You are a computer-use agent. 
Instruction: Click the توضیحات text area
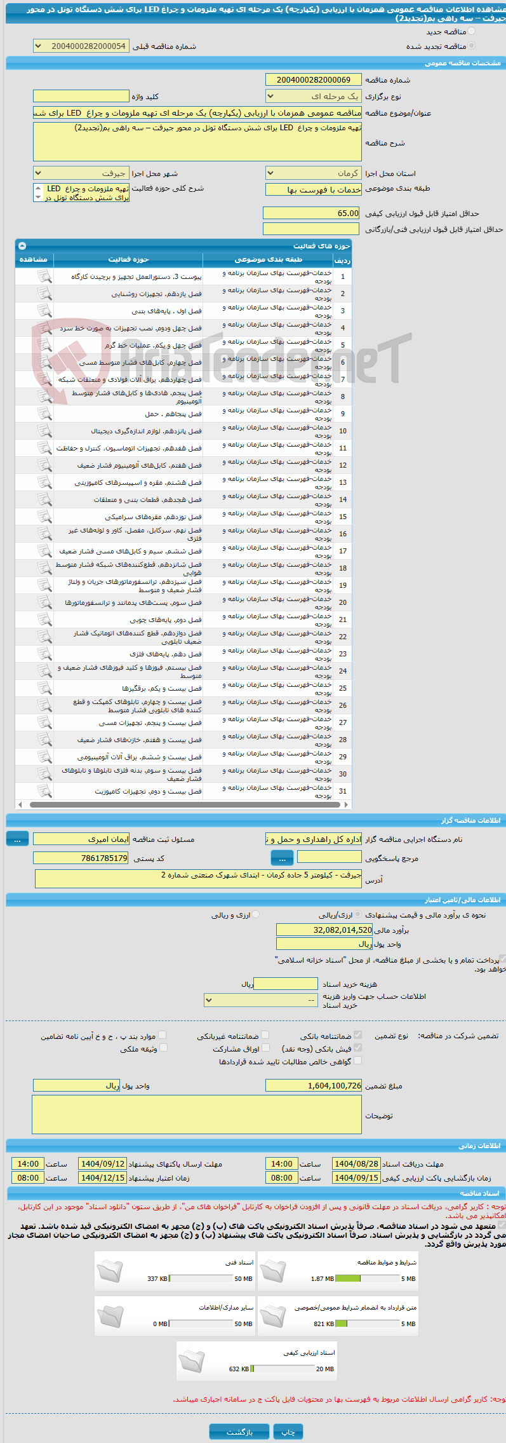point(197,1114)
